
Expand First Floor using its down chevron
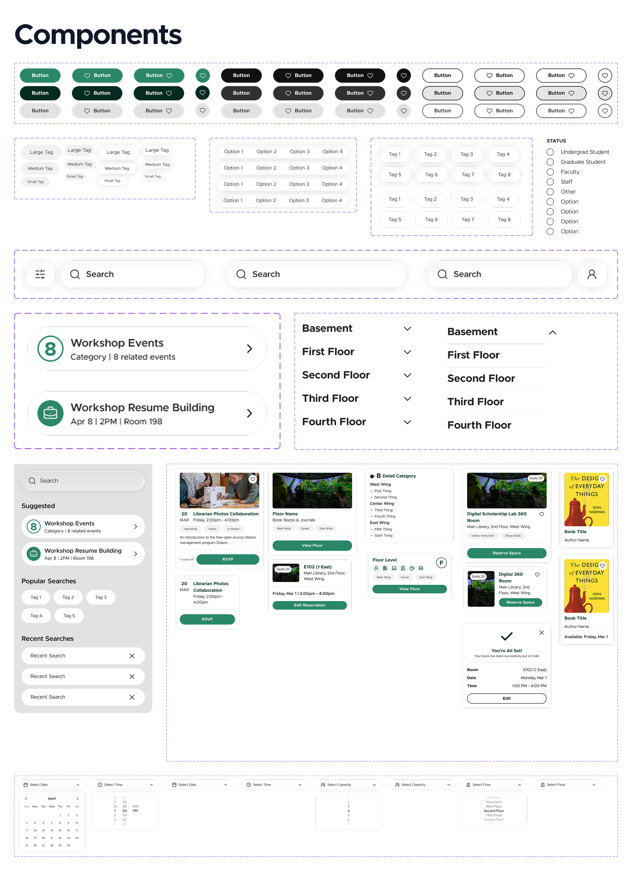coord(407,352)
